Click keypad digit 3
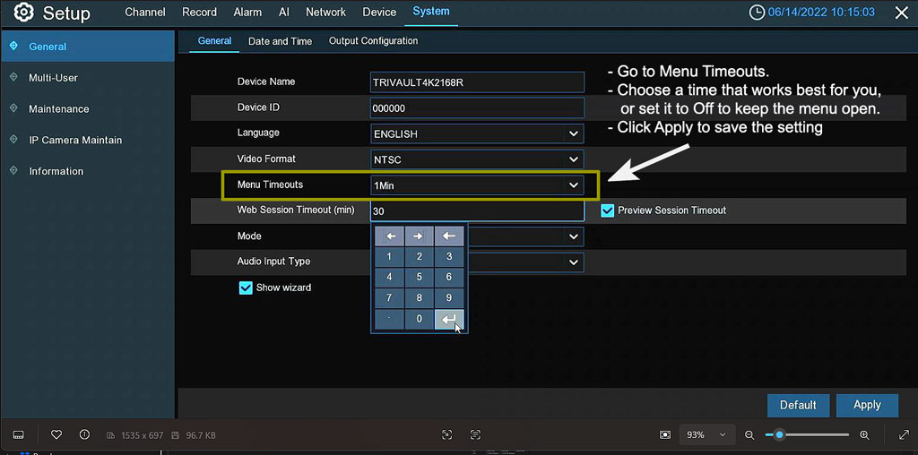This screenshot has height=455, width=918. click(449, 257)
